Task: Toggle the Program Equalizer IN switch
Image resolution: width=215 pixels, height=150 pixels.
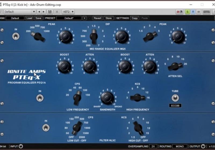Action: 40,98
